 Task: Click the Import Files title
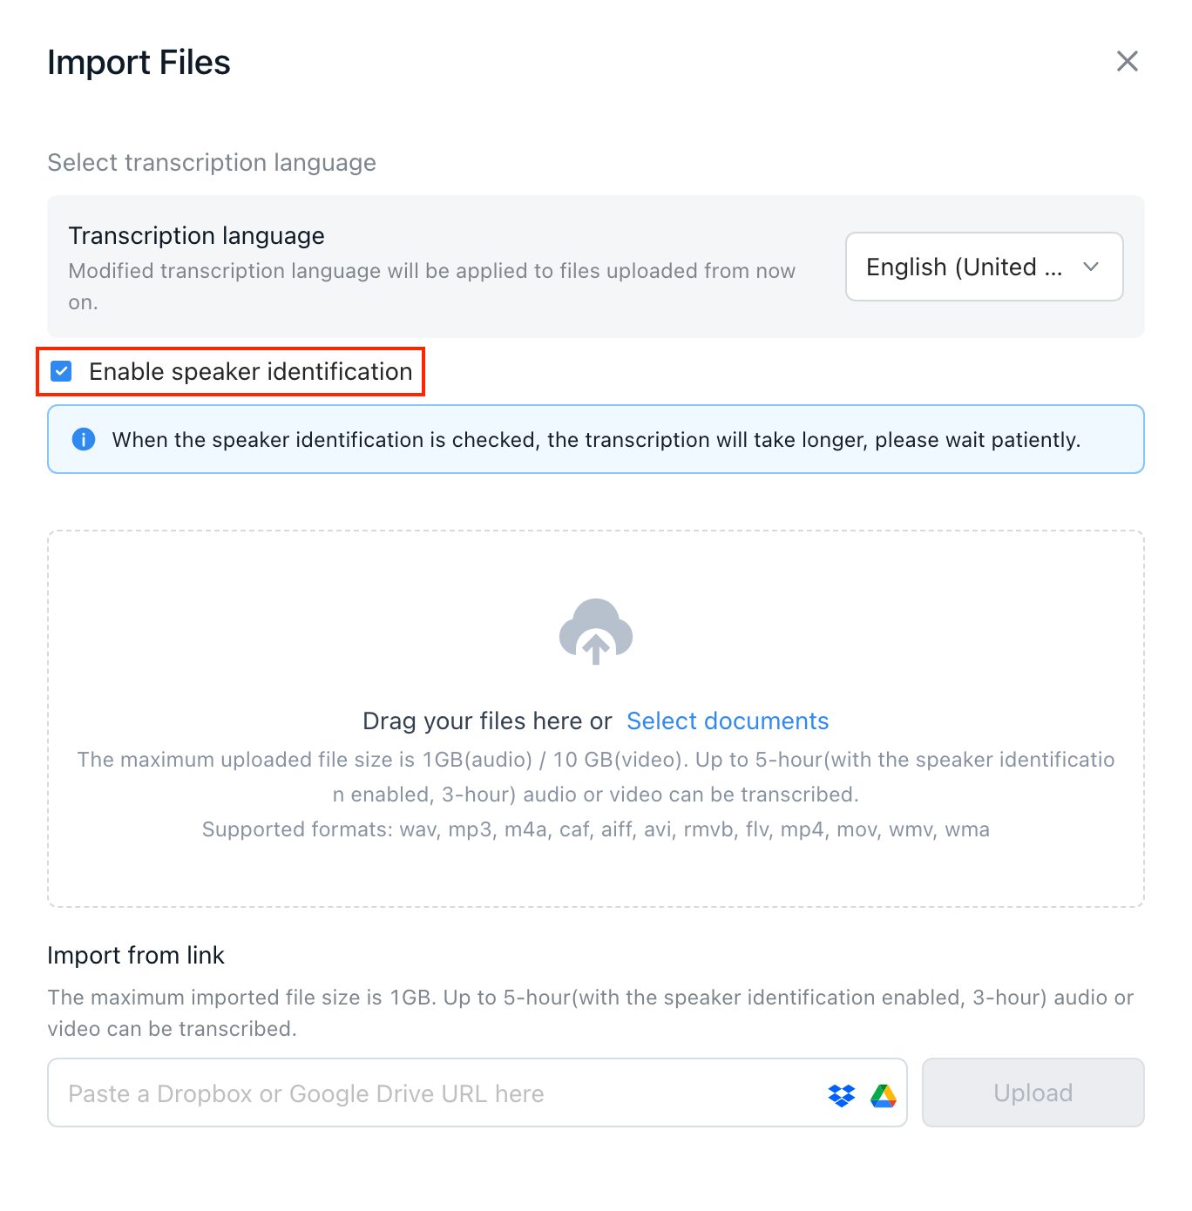(x=139, y=63)
